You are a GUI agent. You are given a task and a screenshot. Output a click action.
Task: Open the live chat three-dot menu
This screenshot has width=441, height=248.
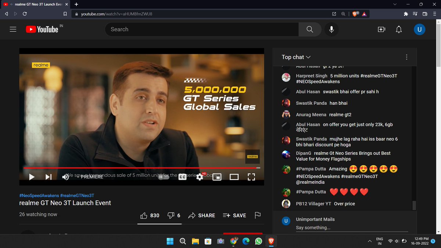pyautogui.click(x=406, y=57)
